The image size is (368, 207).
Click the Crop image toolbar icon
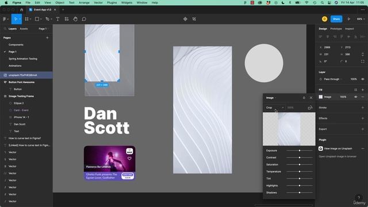(194, 19)
